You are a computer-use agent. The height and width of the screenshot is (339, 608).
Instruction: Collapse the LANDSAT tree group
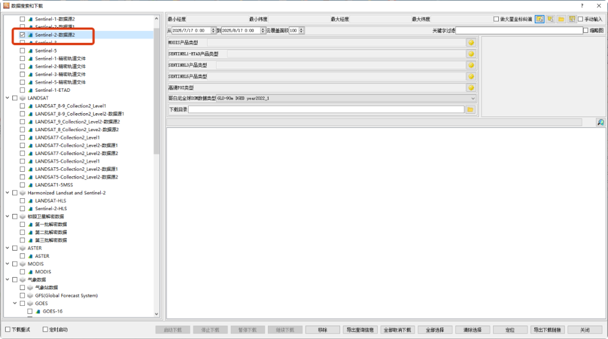pos(7,98)
